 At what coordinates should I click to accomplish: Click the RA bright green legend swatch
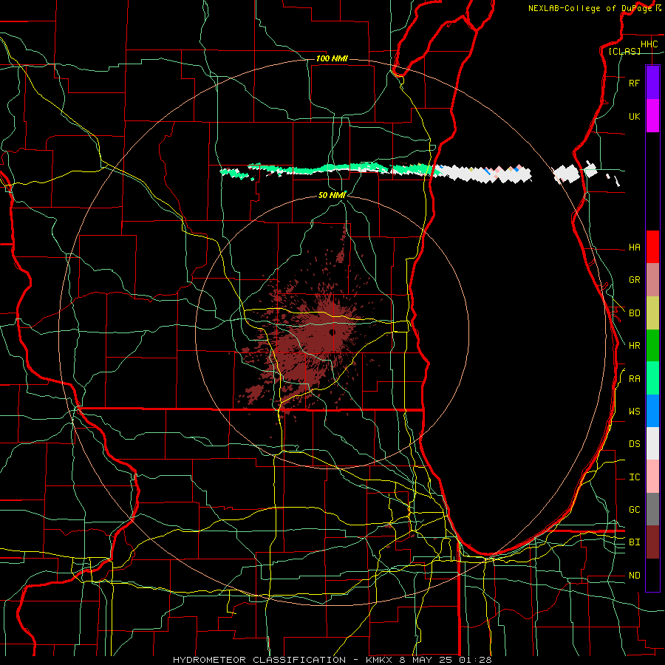pyautogui.click(x=652, y=378)
